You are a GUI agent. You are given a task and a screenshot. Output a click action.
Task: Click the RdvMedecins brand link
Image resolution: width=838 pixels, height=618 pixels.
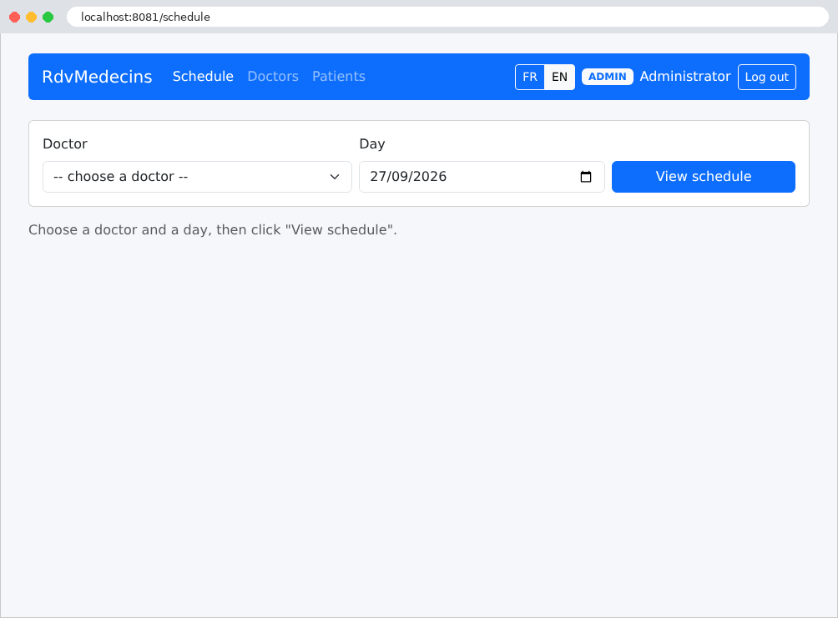98,77
